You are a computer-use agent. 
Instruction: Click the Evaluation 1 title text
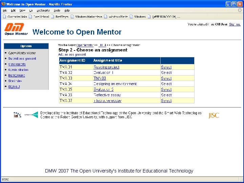(103, 73)
